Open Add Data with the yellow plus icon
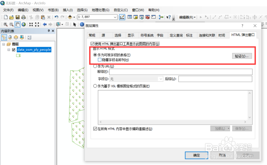 click(70, 17)
